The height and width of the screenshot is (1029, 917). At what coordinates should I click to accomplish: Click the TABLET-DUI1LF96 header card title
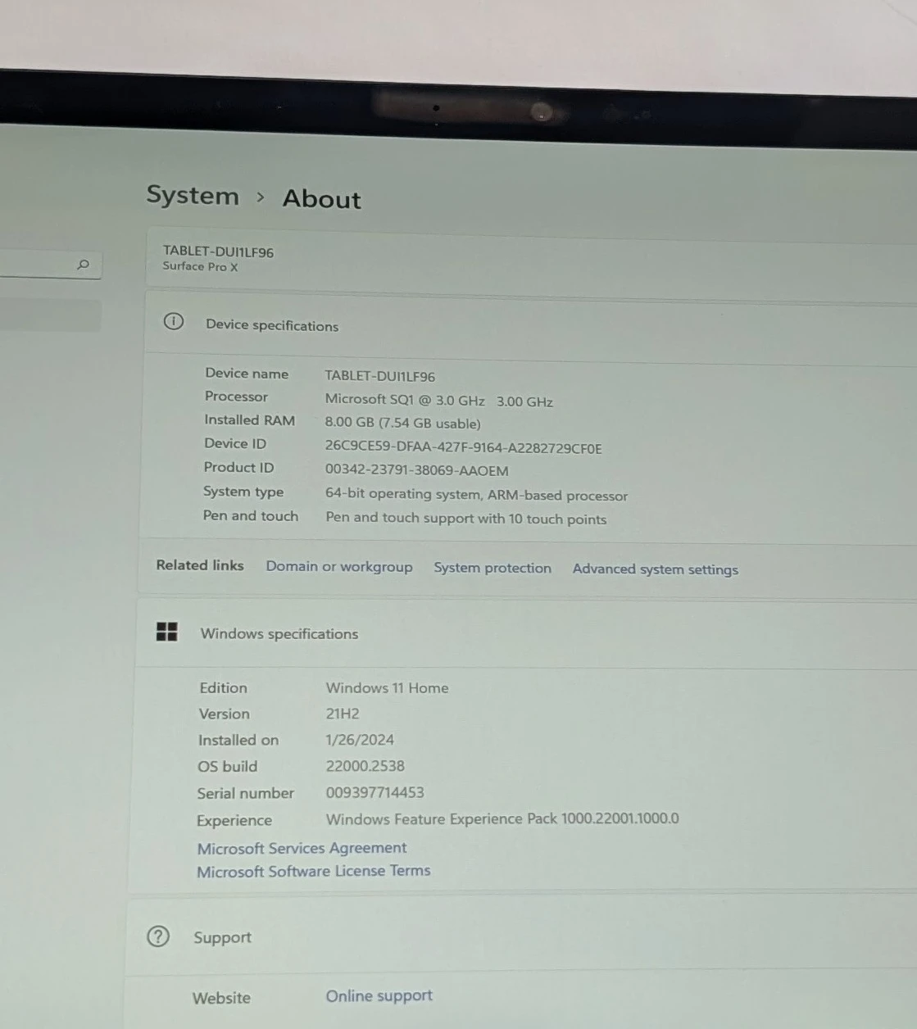pos(218,252)
